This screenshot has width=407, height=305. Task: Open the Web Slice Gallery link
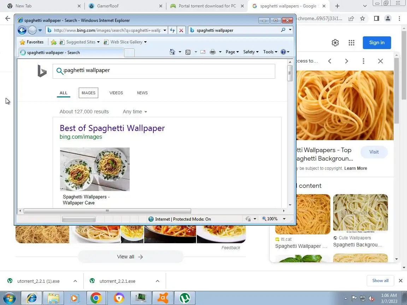(x=123, y=42)
